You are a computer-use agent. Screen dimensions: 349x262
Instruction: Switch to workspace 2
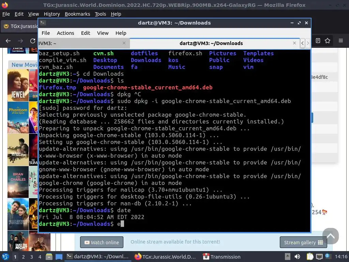tap(24, 257)
